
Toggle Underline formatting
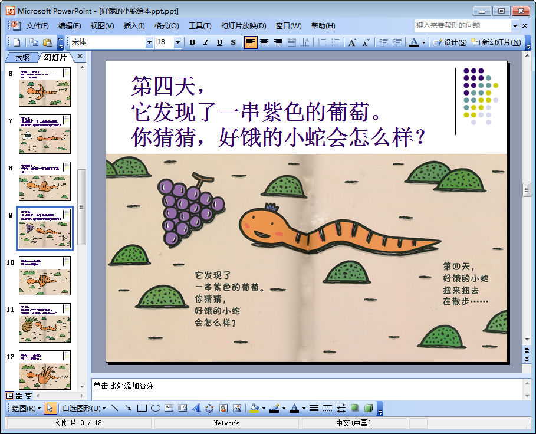click(219, 42)
